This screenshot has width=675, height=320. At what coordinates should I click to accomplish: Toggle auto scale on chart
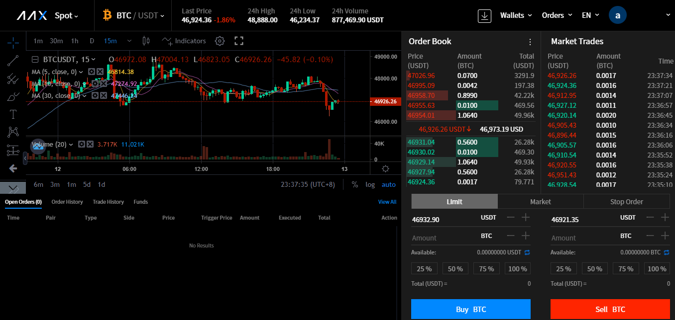[388, 184]
